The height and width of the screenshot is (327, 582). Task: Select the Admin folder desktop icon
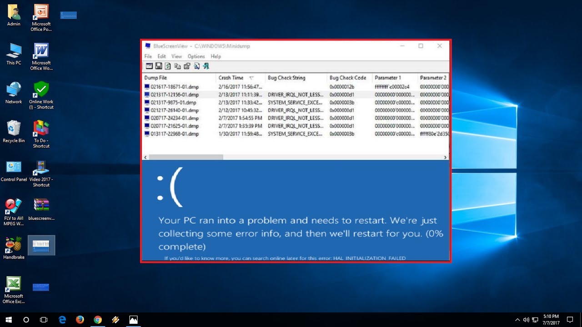pos(14,16)
